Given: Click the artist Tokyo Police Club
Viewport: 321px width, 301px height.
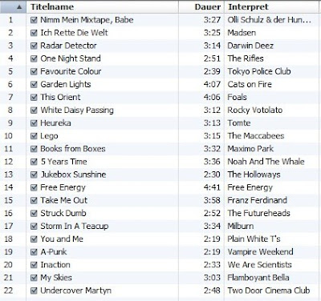Looking at the screenshot, I should [x=259, y=71].
